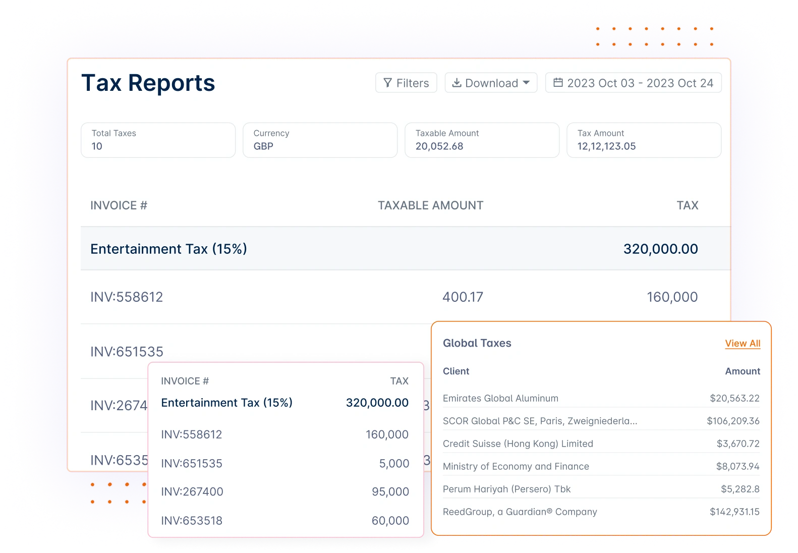Viewport: 798px width, 553px height.
Task: Click the amount $142,931.15
Action: (734, 512)
